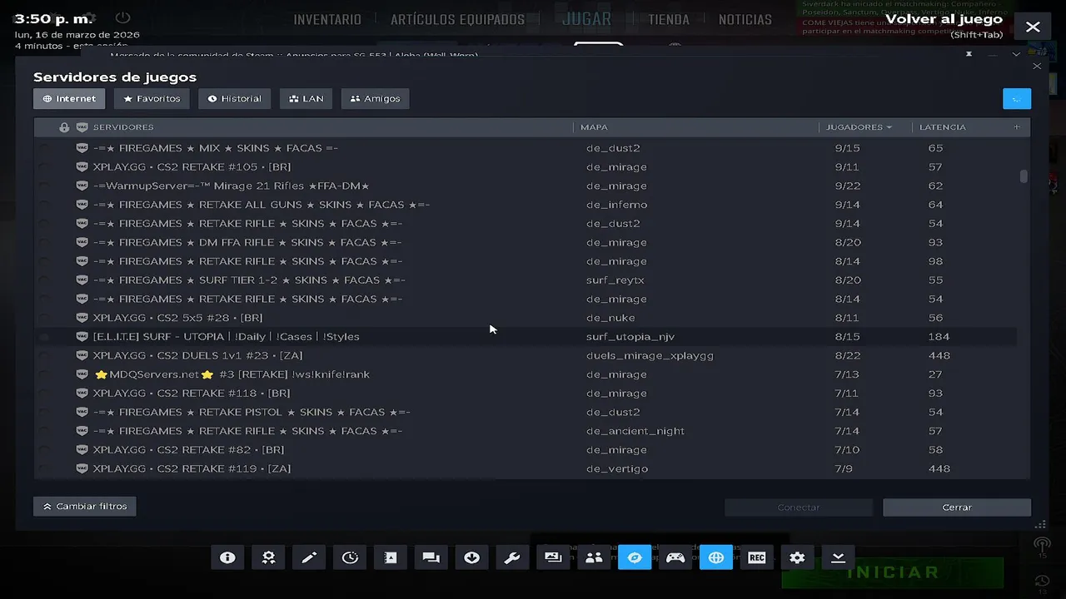The width and height of the screenshot is (1066, 599).
Task: Click the plus icon to add column
Action: point(1017,127)
